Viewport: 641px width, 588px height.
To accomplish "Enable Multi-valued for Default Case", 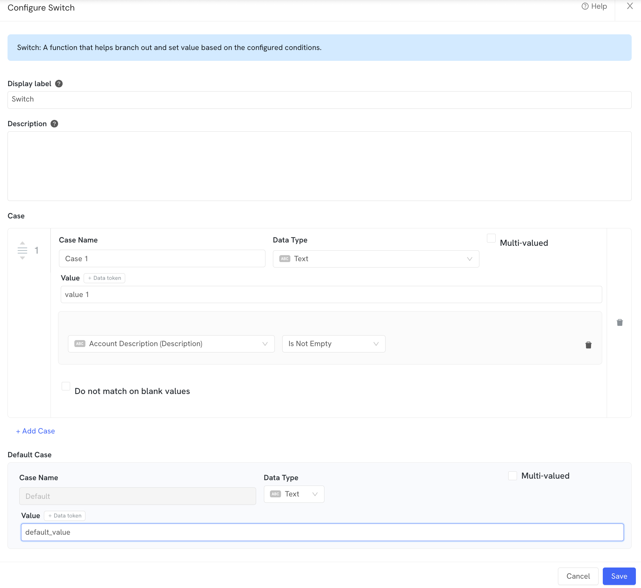I will tap(512, 476).
